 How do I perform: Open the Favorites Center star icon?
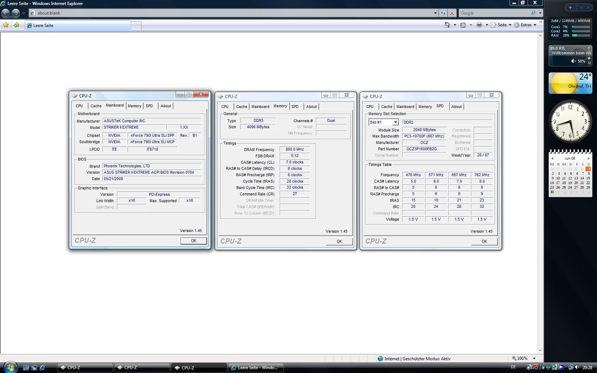click(x=6, y=25)
